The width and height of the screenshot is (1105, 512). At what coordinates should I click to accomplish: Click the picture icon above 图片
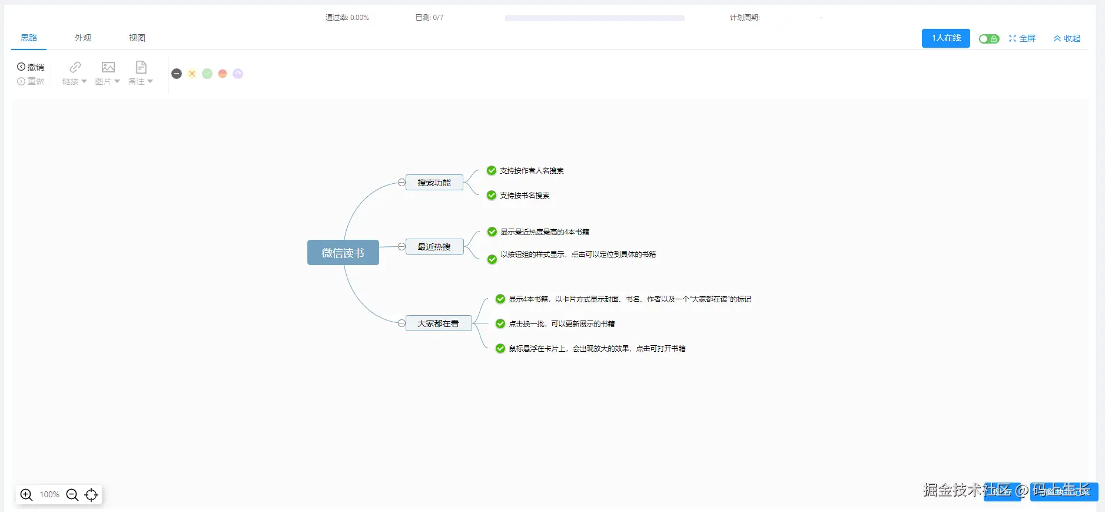tap(108, 67)
